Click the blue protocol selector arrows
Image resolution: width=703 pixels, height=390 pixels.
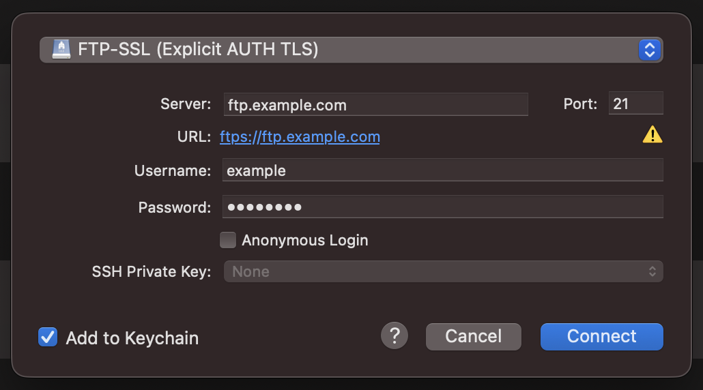coord(650,50)
